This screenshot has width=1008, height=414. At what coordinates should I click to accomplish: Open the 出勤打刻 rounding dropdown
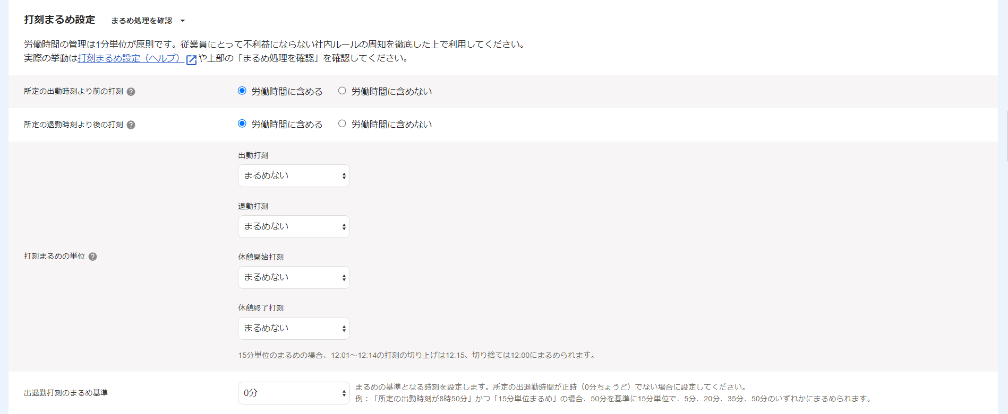click(x=294, y=175)
